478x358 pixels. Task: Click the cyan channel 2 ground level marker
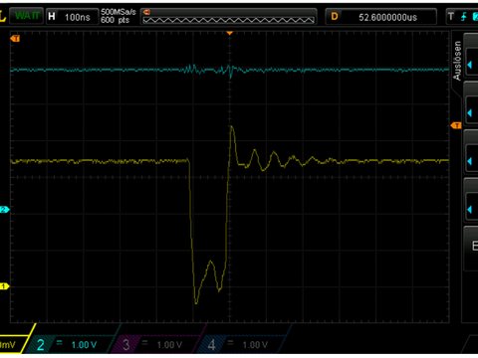pos(4,210)
